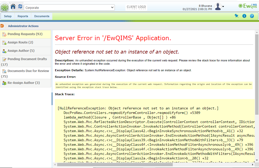Click the Pending Requests icon
Screen dimensions: 259x168
tap(4, 34)
